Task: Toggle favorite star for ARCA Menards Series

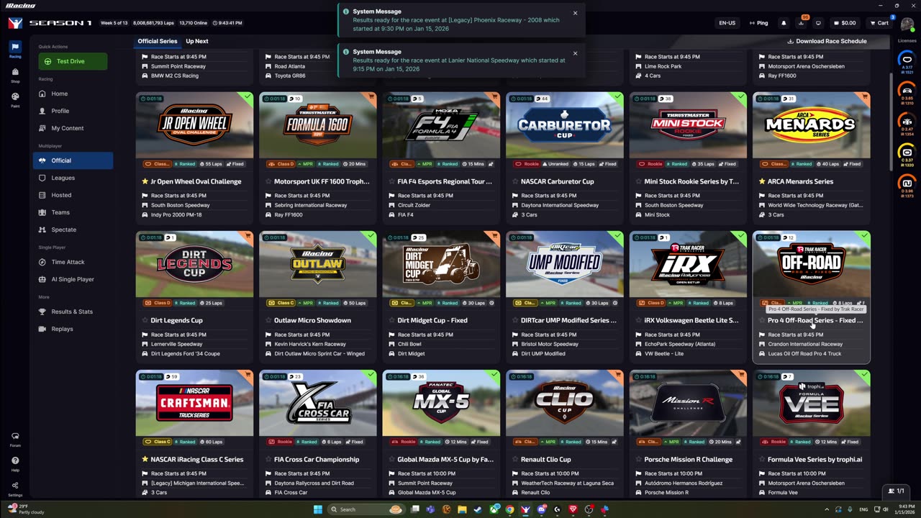Action: [762, 181]
